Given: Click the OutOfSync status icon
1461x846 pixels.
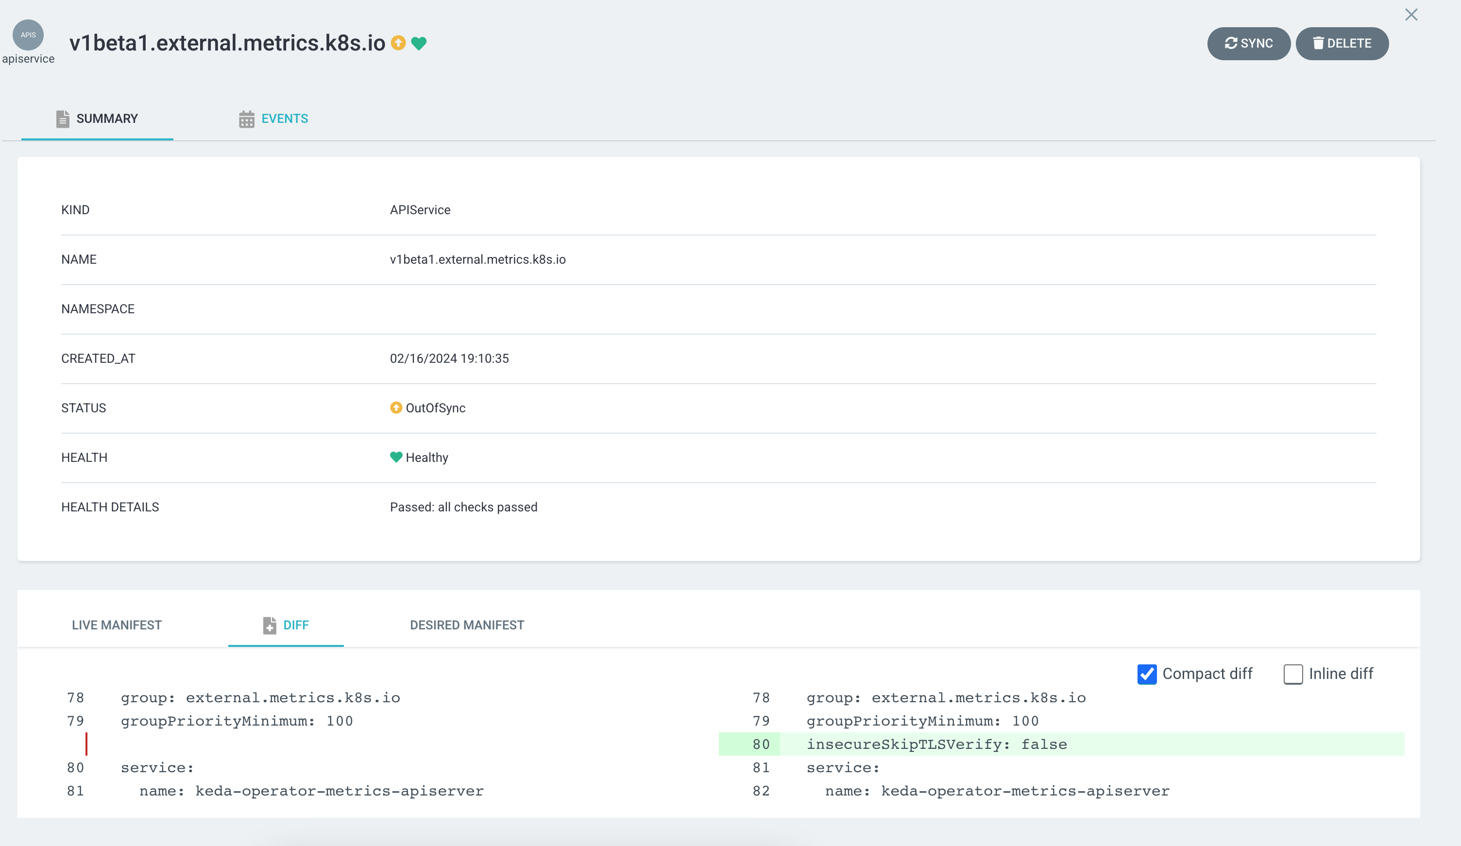Looking at the screenshot, I should pyautogui.click(x=396, y=408).
